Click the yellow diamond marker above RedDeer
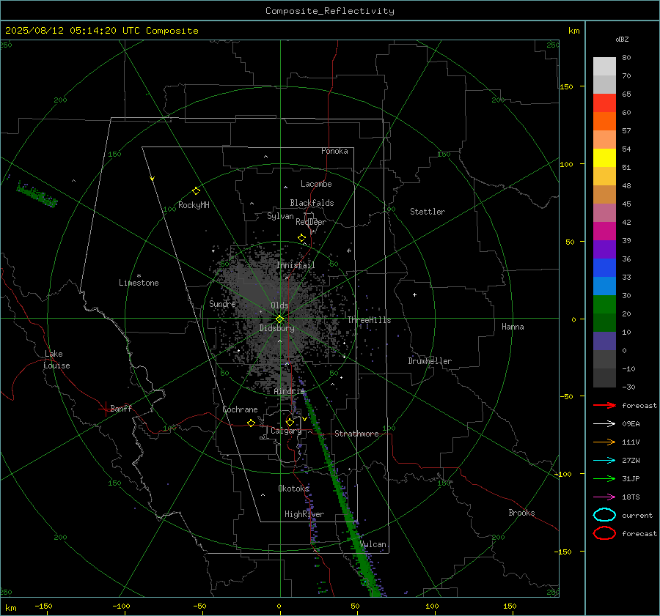The height and width of the screenshot is (616, 660). pyautogui.click(x=301, y=238)
